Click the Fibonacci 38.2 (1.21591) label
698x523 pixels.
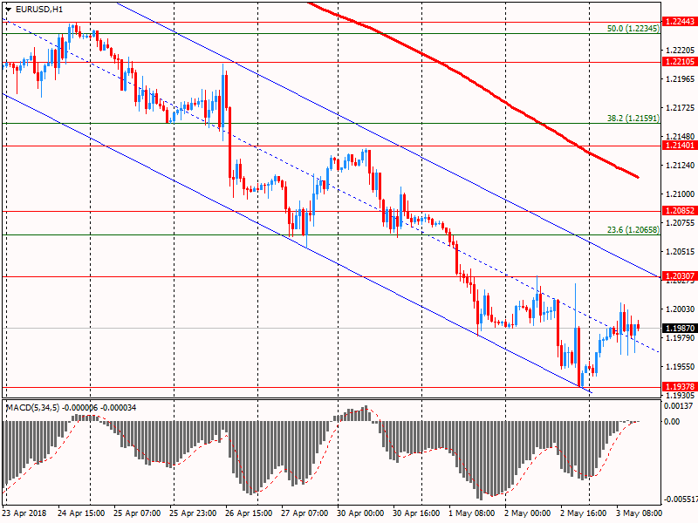[x=633, y=119]
